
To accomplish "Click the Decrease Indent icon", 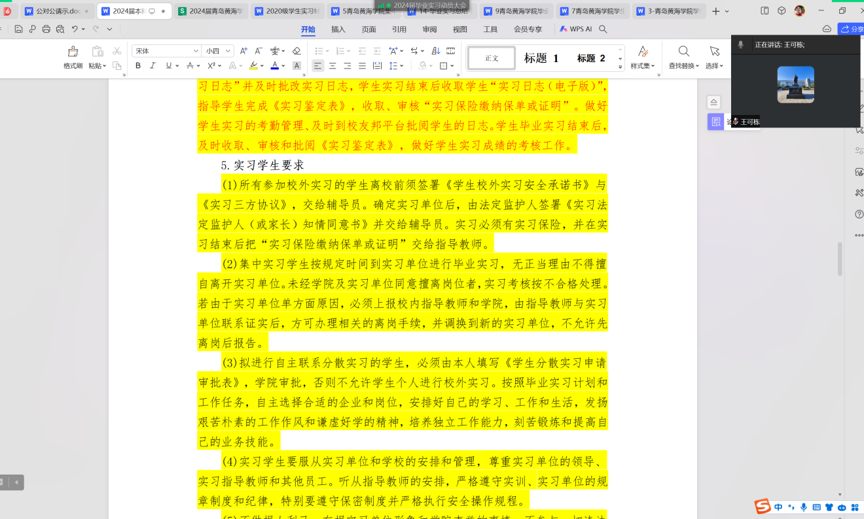I will coord(362,51).
